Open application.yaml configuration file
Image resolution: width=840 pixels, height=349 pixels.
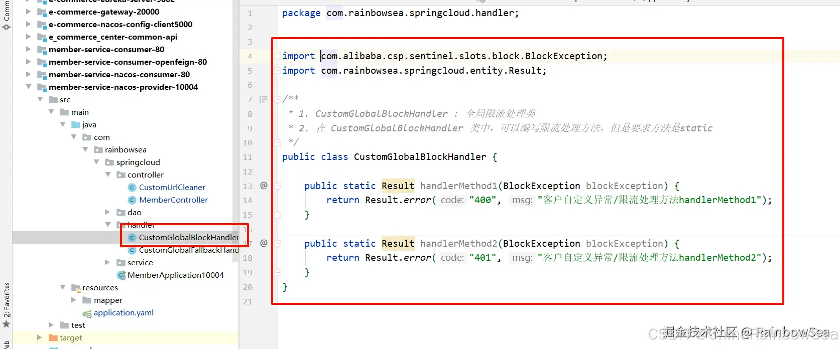(x=124, y=312)
